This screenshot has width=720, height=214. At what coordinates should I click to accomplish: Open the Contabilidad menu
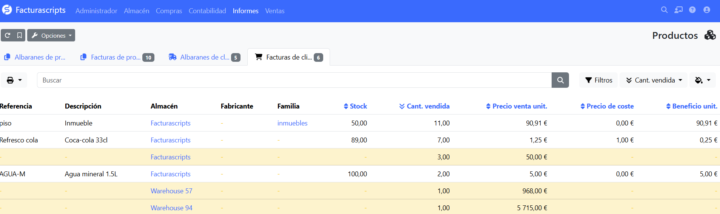[x=207, y=11]
